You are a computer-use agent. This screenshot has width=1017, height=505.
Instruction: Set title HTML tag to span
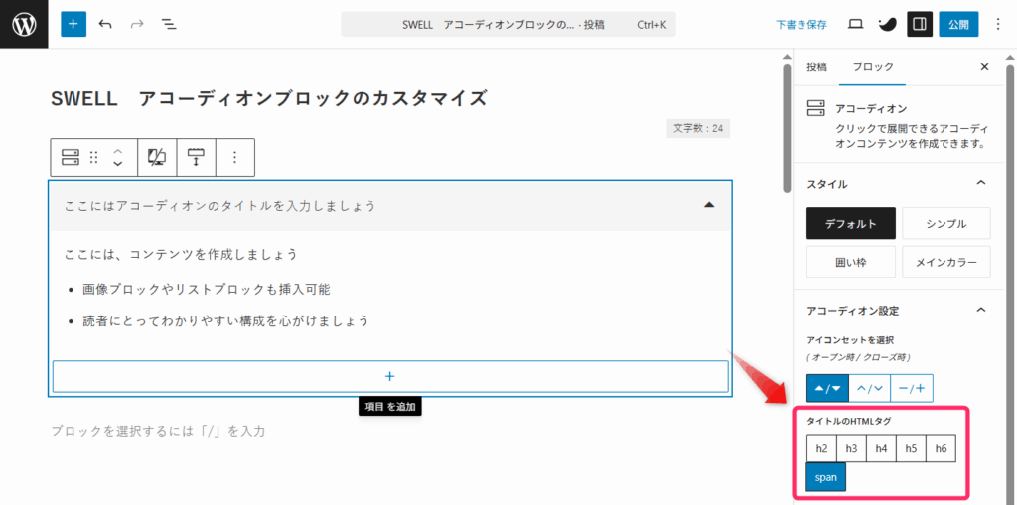pyautogui.click(x=826, y=478)
